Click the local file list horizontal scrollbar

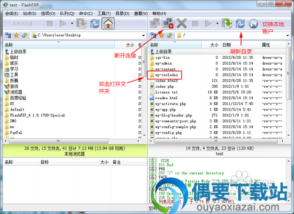point(71,141)
